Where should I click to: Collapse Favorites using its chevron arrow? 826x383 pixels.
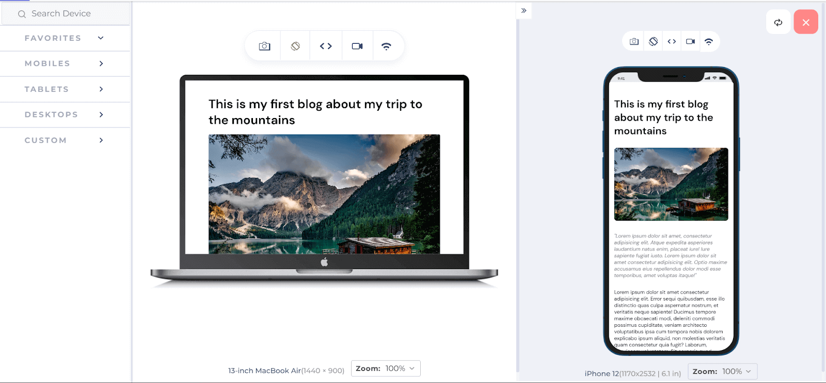101,38
